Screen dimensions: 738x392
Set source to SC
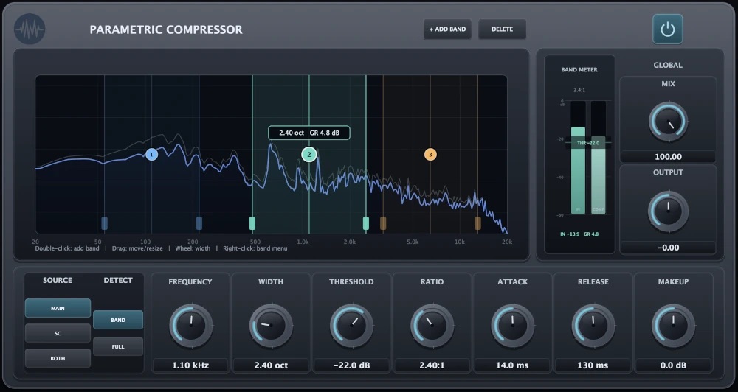coord(58,333)
